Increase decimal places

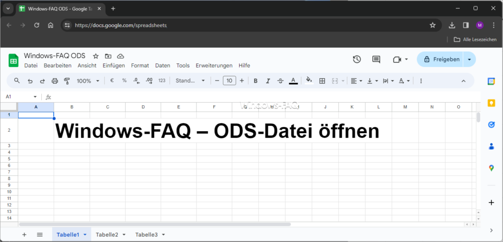tap(149, 81)
